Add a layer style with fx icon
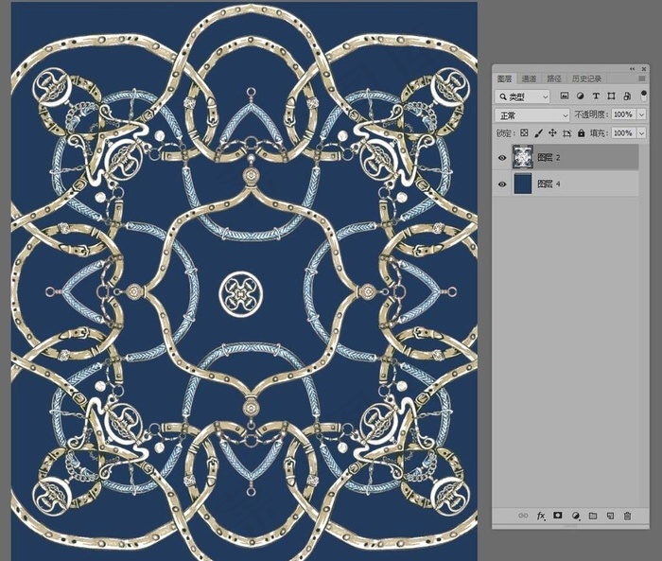 pos(541,516)
